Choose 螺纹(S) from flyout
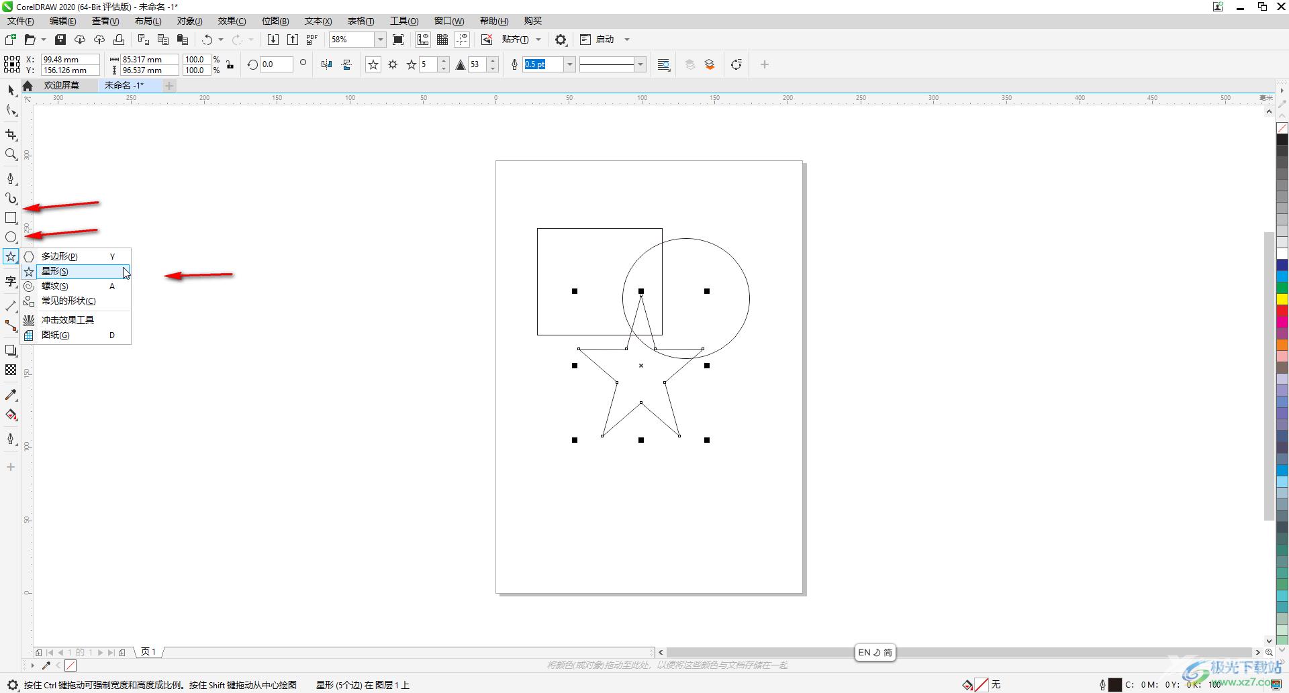 pos(76,286)
